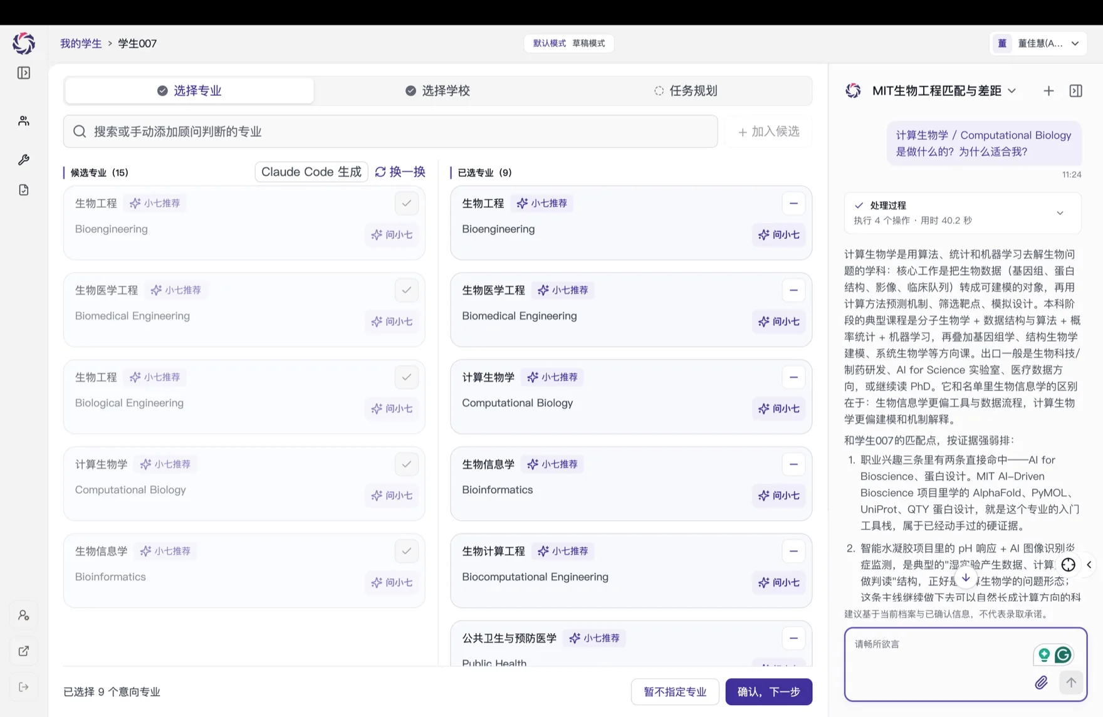Check candidate Biological Engineering's checkbox
This screenshot has height=717, width=1103.
tap(407, 377)
